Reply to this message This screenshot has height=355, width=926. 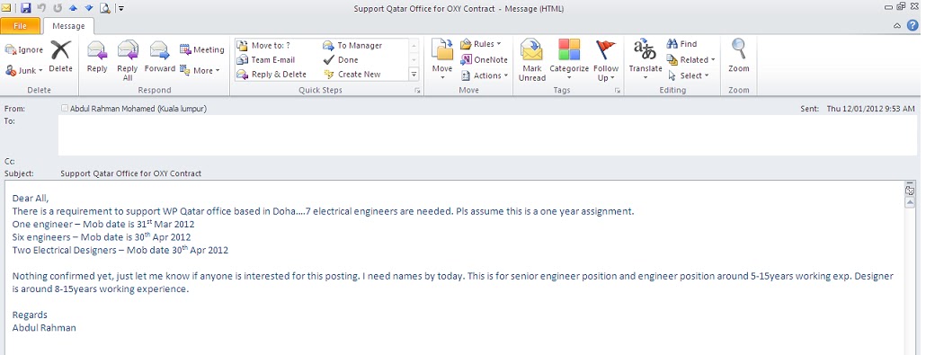click(x=97, y=57)
